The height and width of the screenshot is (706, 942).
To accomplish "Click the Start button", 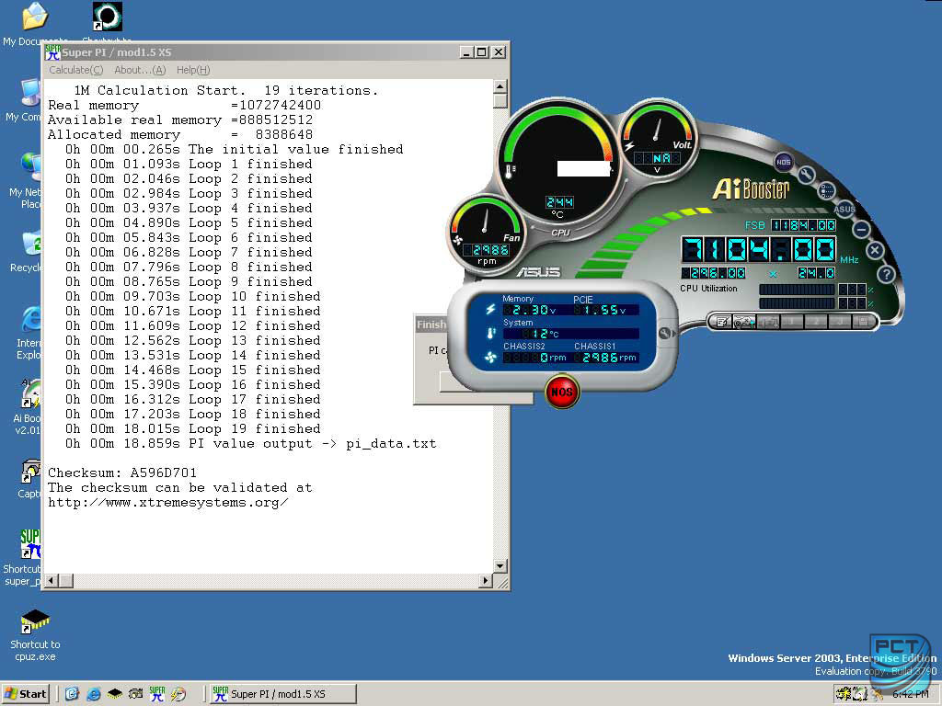I will click(x=25, y=694).
